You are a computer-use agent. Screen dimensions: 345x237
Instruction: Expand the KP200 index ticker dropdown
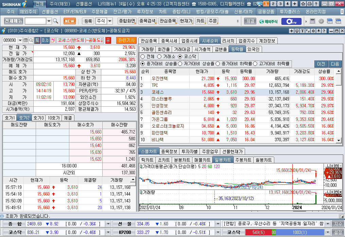tap(218, 232)
